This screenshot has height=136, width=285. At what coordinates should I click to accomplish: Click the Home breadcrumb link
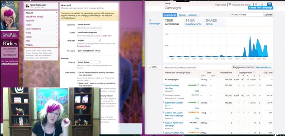click(167, 3)
